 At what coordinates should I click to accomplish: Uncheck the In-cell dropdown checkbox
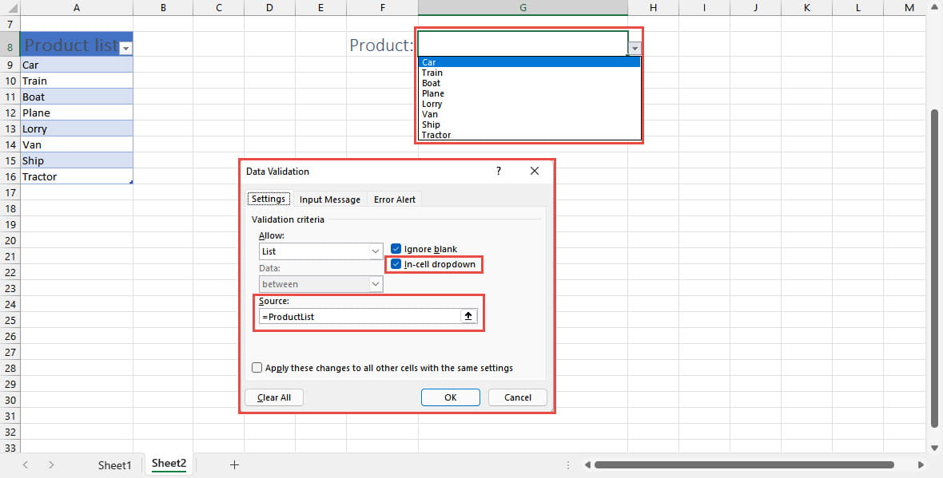click(396, 264)
